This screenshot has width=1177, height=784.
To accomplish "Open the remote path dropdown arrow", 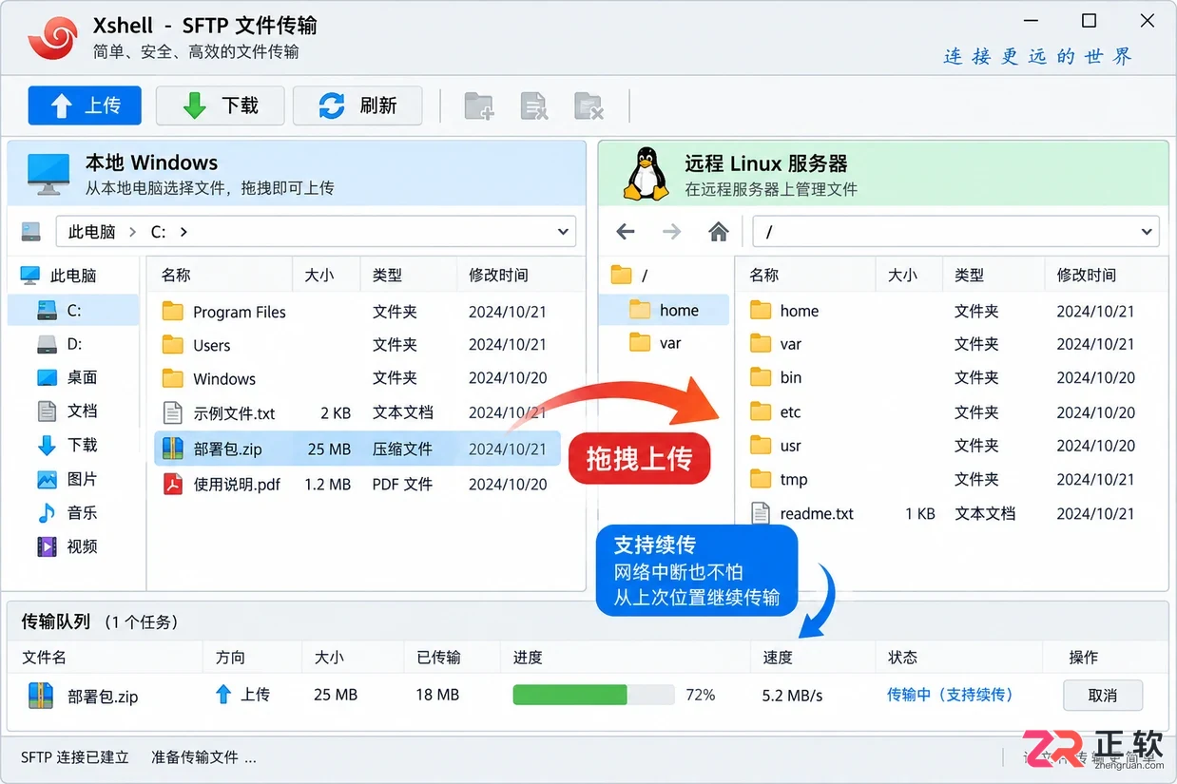I will (x=1148, y=231).
